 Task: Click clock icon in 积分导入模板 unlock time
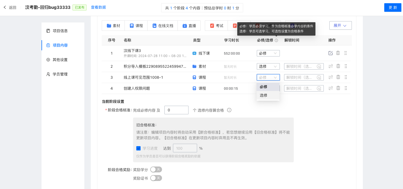(319, 66)
